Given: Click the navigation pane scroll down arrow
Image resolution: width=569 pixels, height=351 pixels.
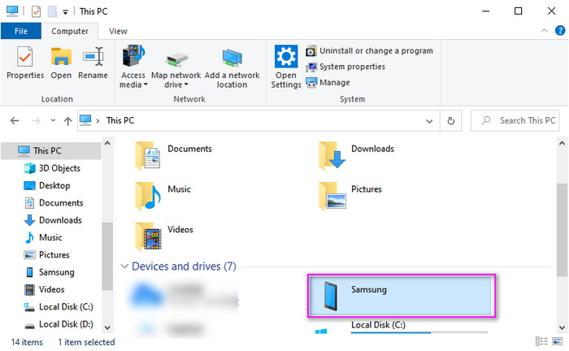Looking at the screenshot, I should 107,327.
